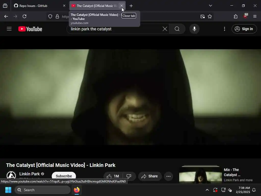Open the Linkin Park channel name link
The height and width of the screenshot is (196, 261).
30,174
